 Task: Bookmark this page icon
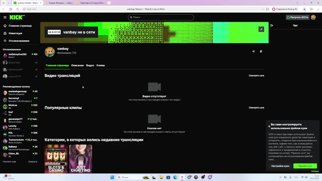[267, 9]
